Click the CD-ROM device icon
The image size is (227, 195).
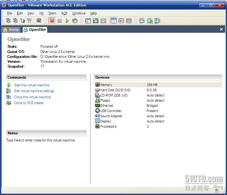(98, 95)
